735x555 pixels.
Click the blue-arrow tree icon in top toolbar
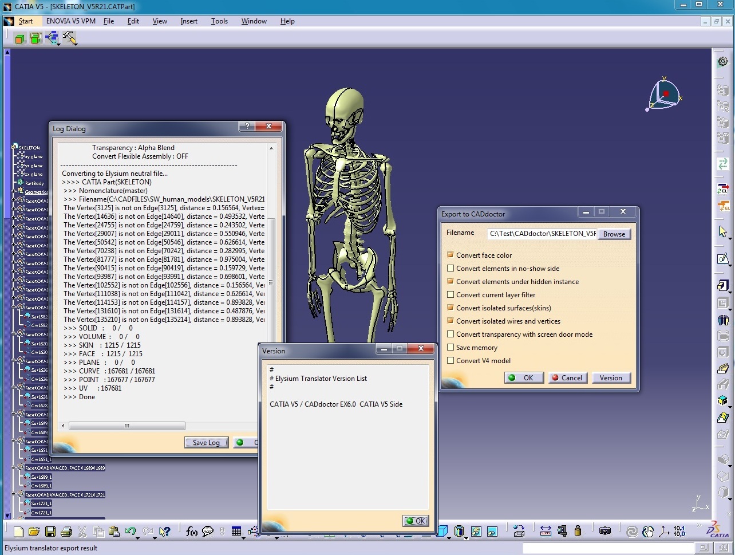pos(52,38)
